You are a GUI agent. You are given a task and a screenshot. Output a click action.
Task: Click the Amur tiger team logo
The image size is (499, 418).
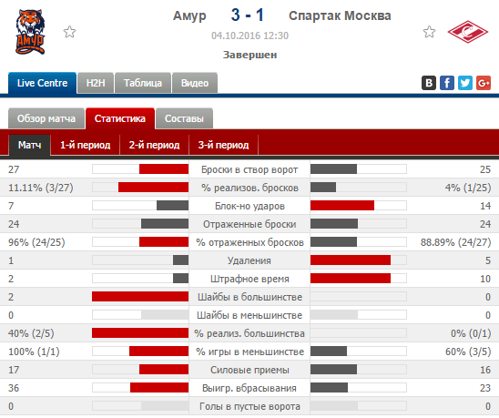[30, 32]
